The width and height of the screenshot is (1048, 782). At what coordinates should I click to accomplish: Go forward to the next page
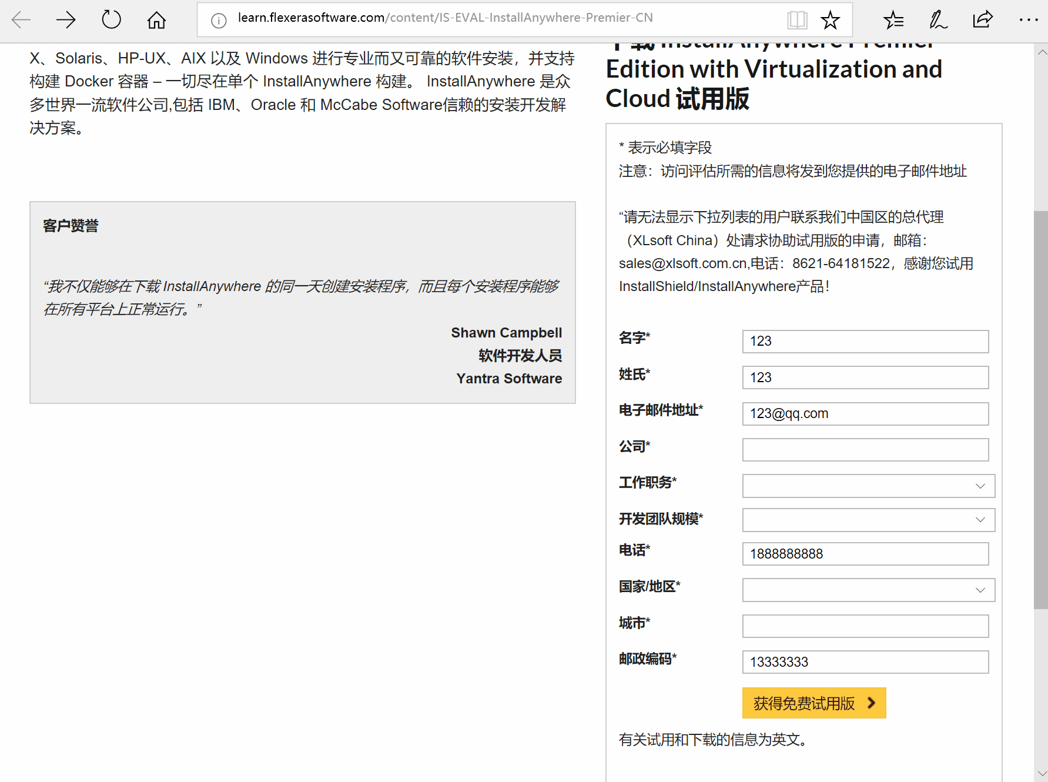click(x=66, y=20)
